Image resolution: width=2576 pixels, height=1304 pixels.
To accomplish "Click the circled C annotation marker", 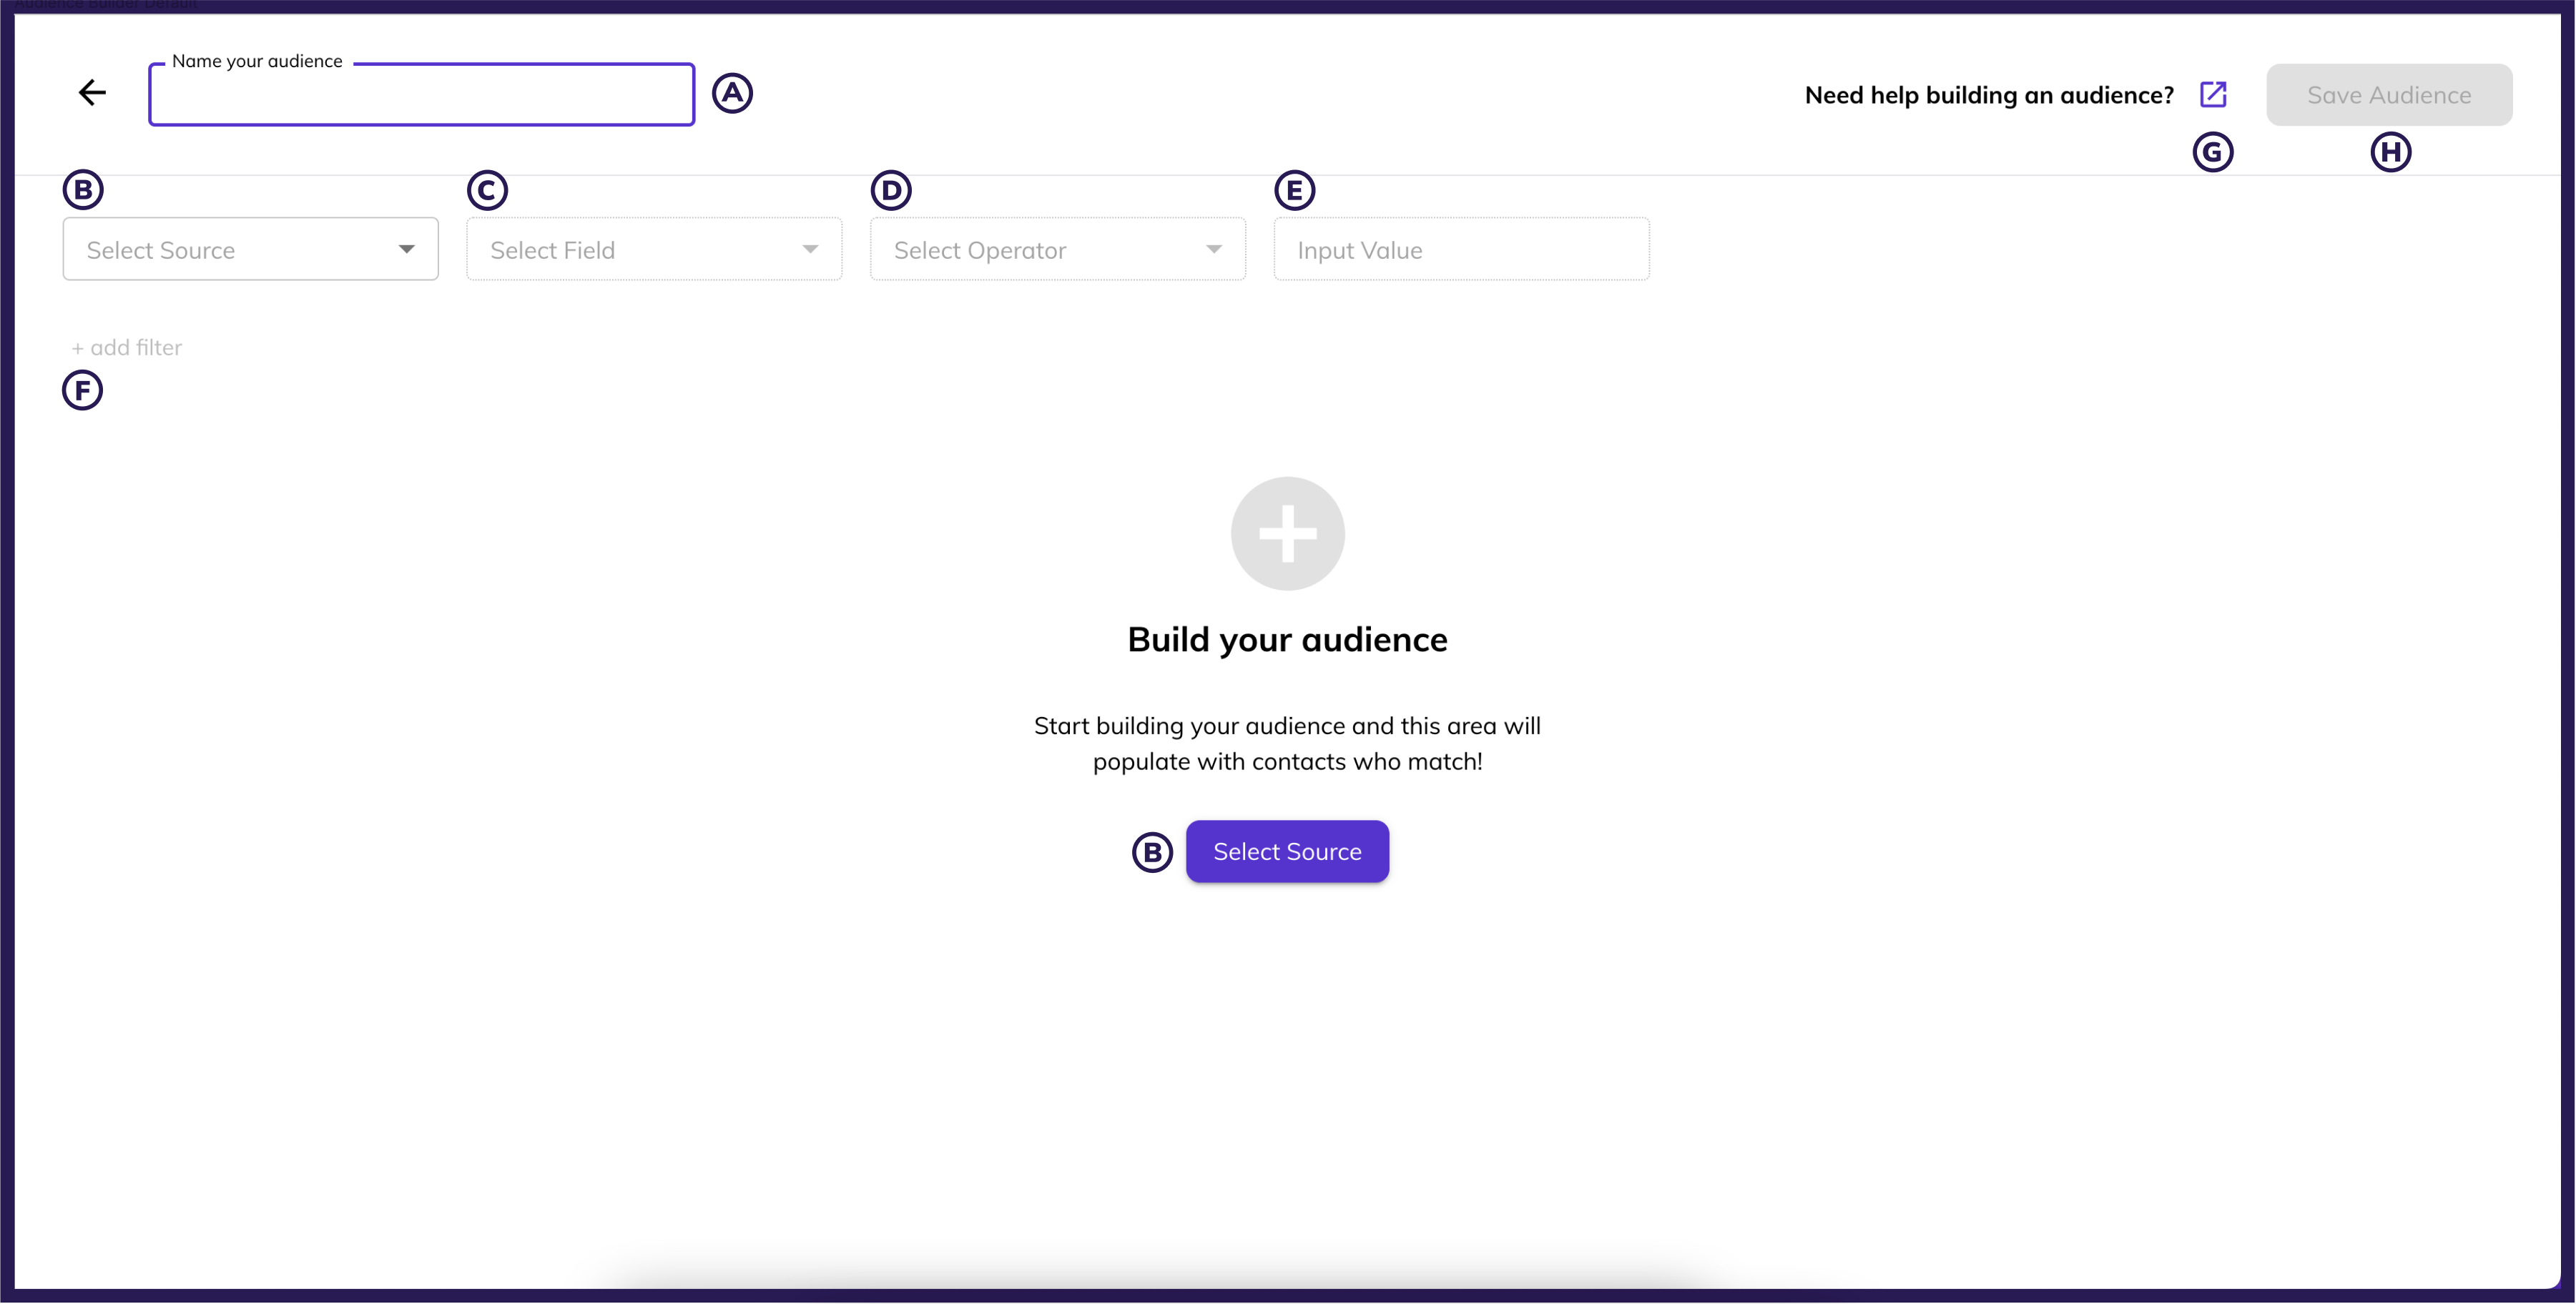I will pyautogui.click(x=487, y=190).
